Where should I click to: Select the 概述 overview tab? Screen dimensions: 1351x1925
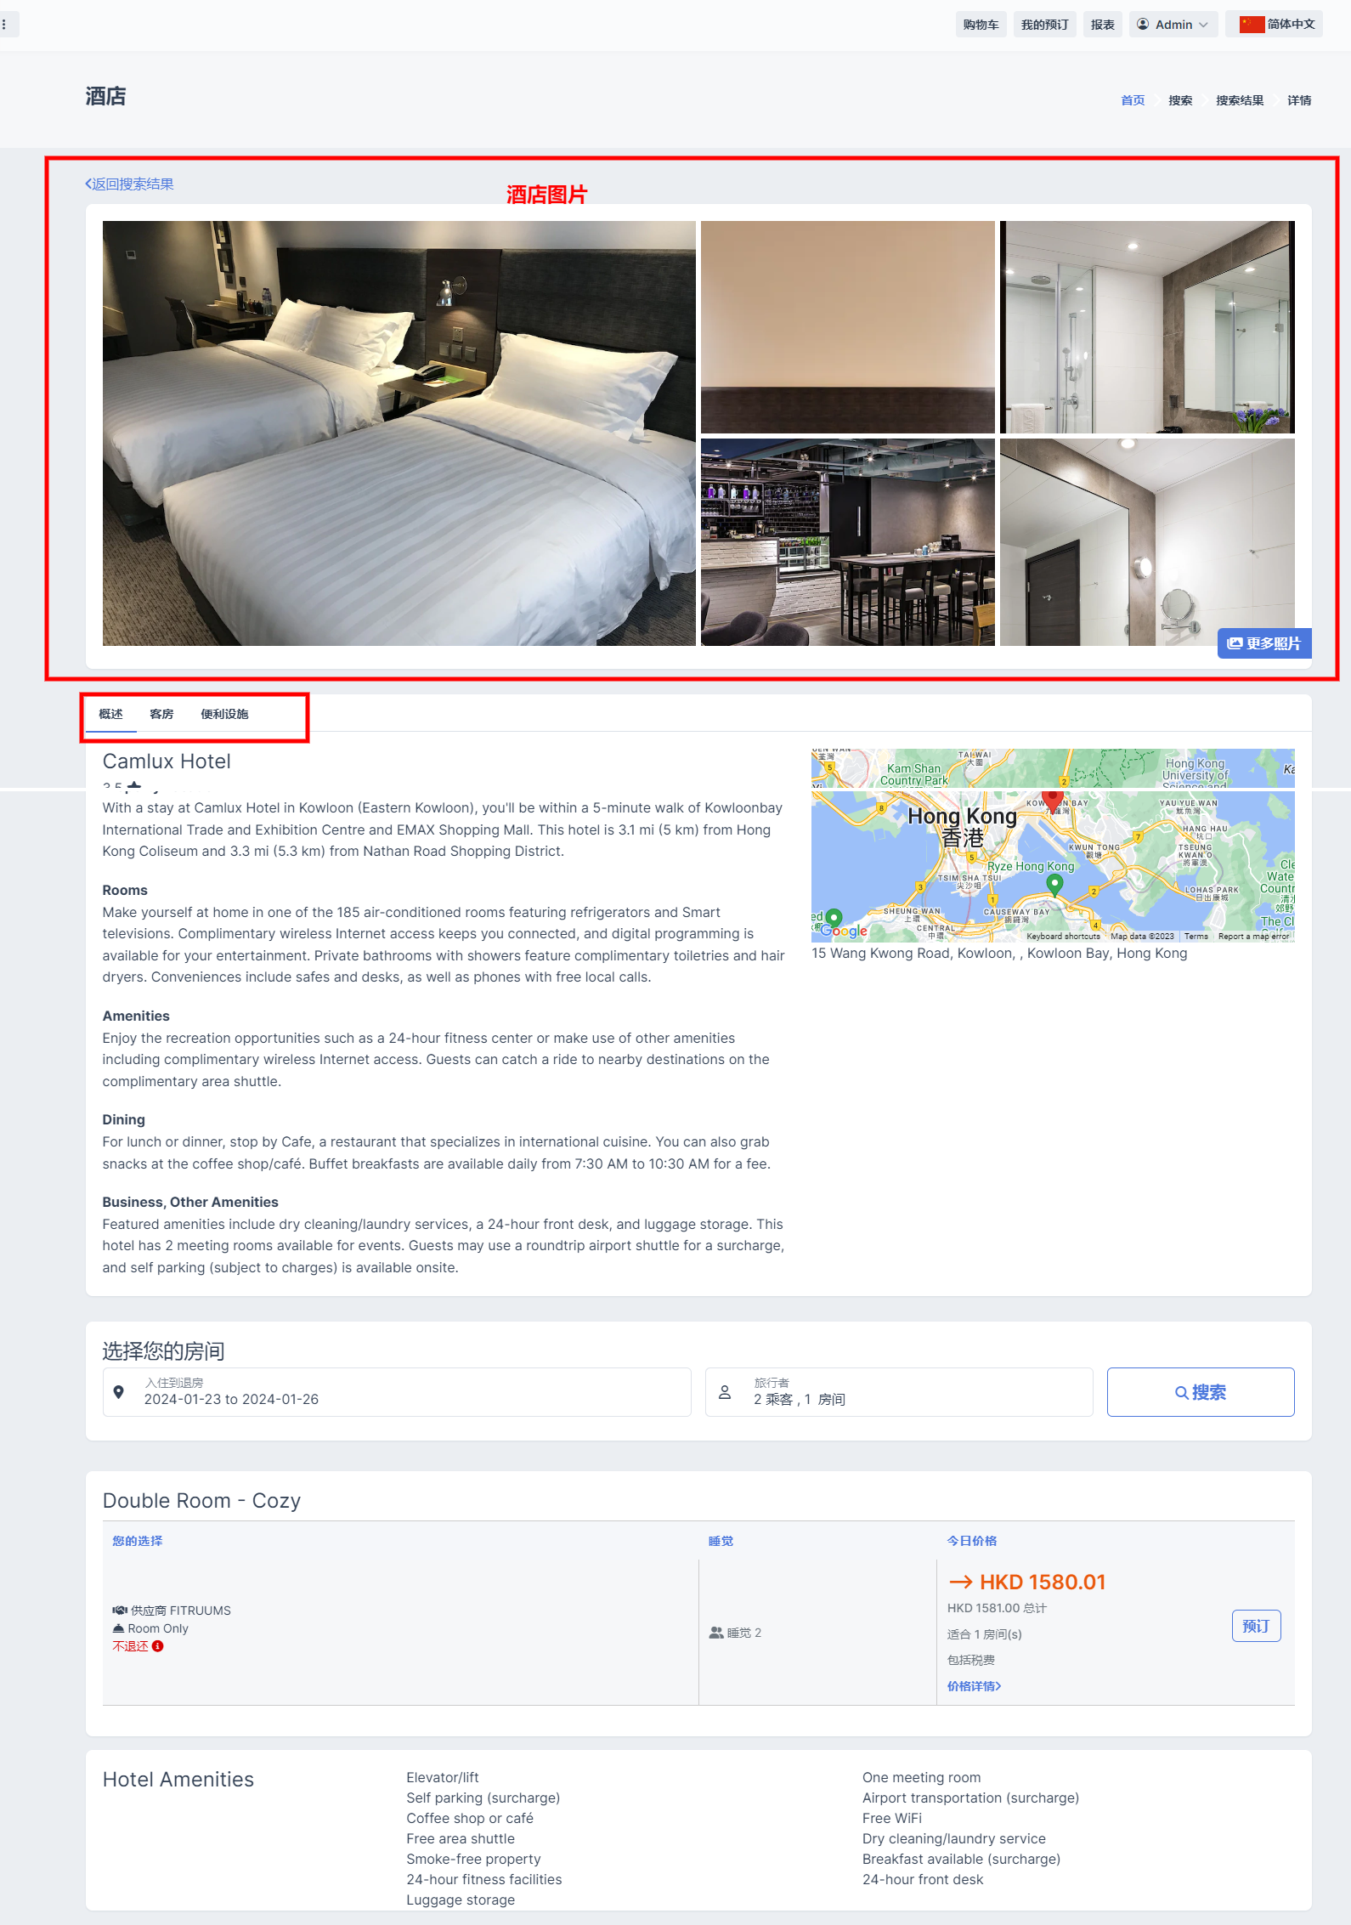[110, 714]
